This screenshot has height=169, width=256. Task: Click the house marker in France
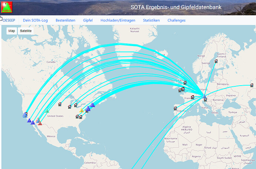click(193, 97)
